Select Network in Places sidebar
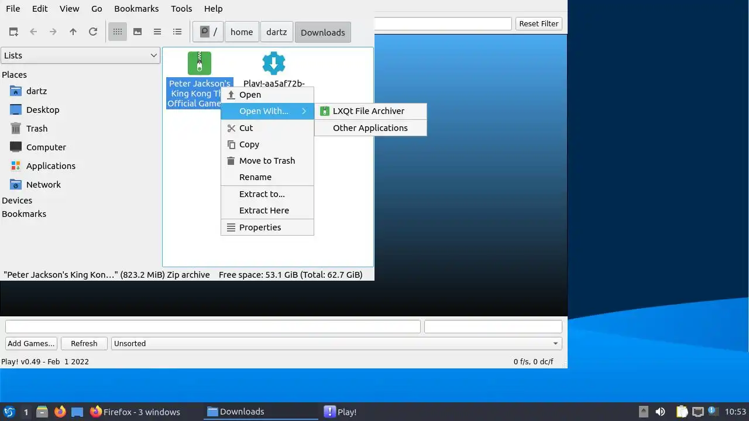Viewport: 749px width, 421px height. 43,185
